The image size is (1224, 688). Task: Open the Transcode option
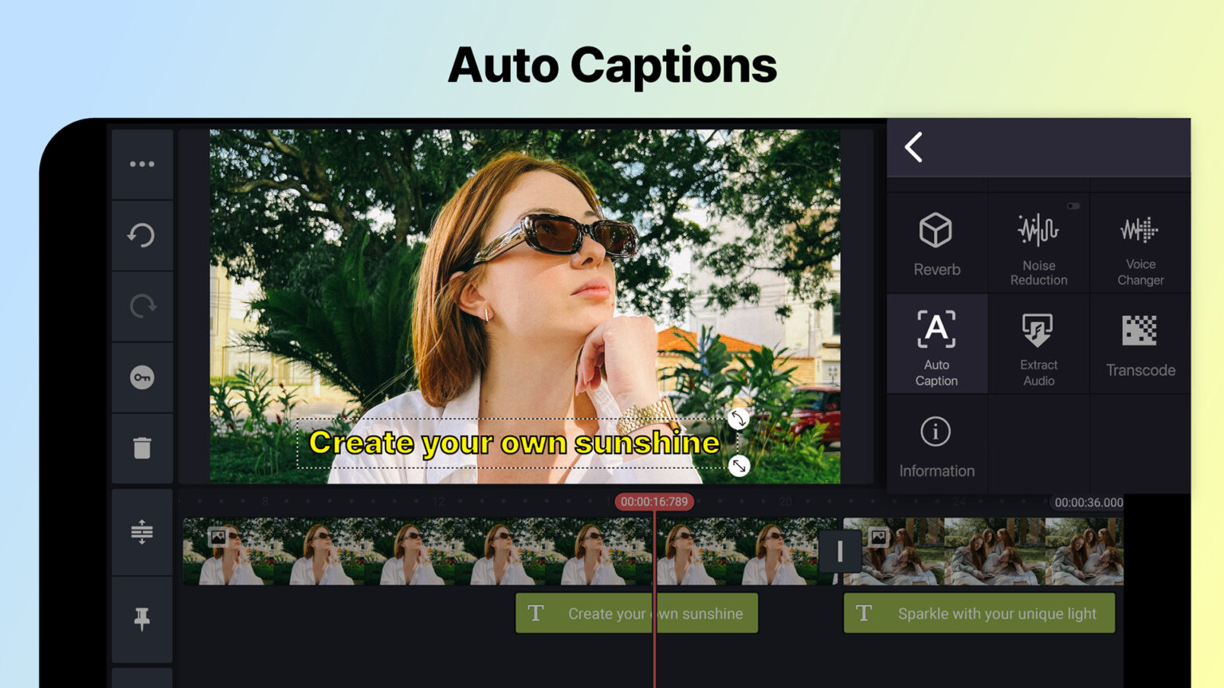[1141, 343]
